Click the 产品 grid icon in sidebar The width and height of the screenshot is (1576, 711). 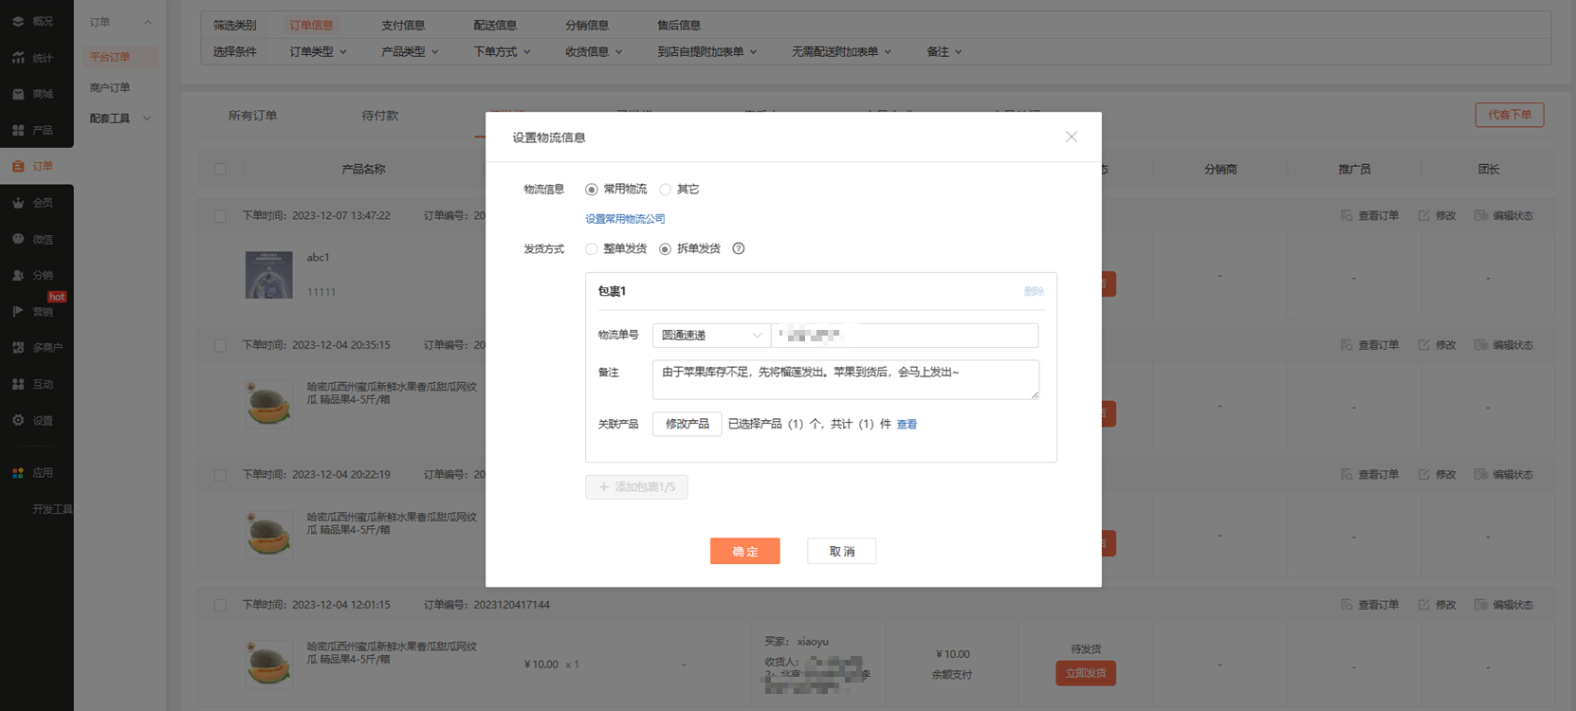18,130
